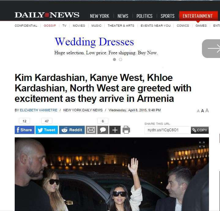Image resolution: width=220 pixels, height=211 pixels.
Task: Go to Daily News homepage logo
Action: coord(47,15)
